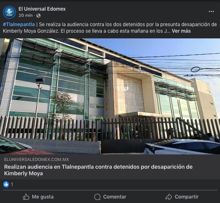Click the Comentar speech bubble icon

pyautogui.click(x=97, y=197)
